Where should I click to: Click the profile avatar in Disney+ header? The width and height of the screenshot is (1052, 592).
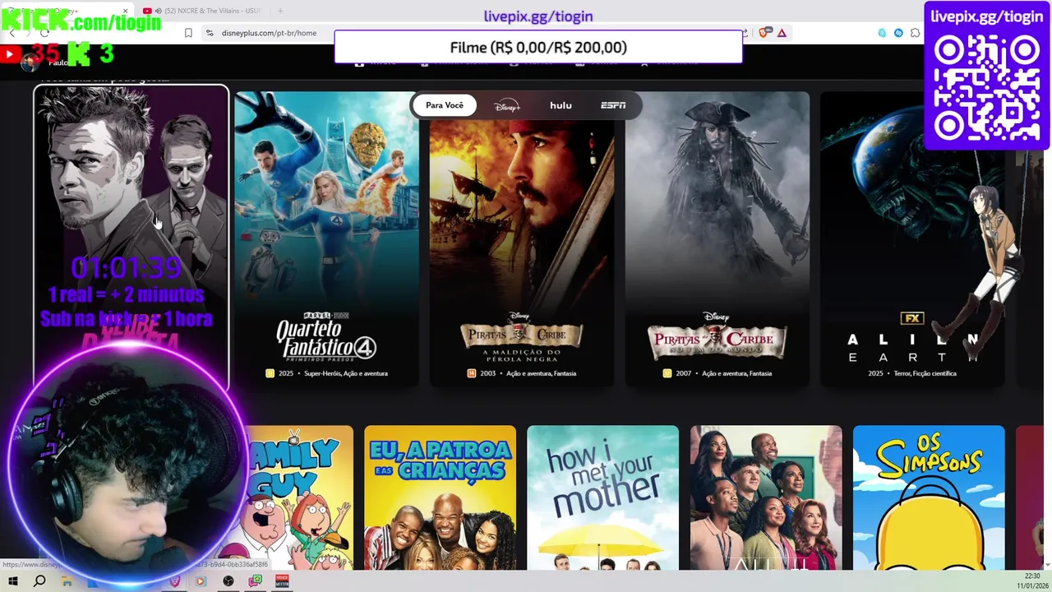[x=30, y=62]
